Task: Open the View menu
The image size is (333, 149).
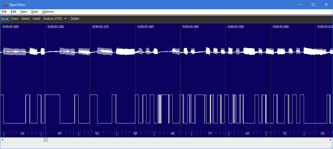Action: point(24,12)
